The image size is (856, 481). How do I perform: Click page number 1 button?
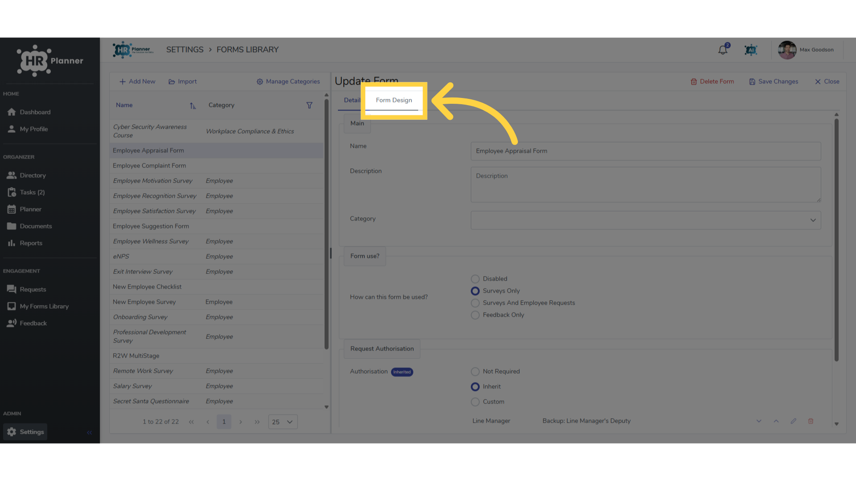click(x=224, y=422)
